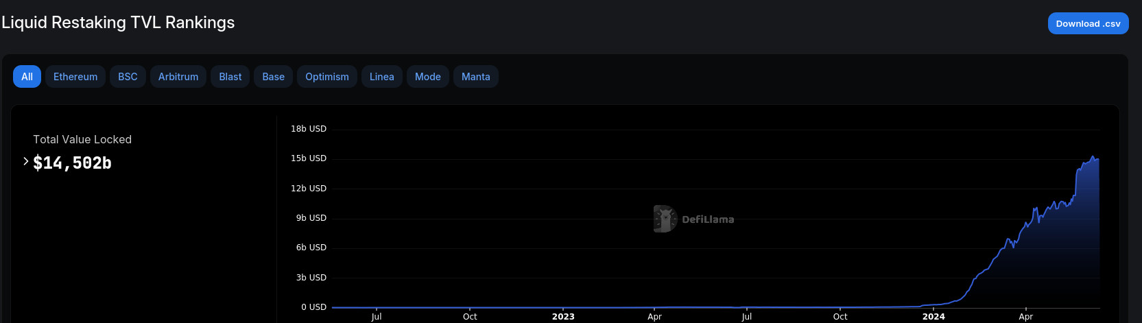1142x323 pixels.
Task: Click the Download .csv button
Action: click(x=1088, y=23)
